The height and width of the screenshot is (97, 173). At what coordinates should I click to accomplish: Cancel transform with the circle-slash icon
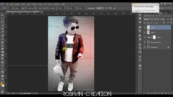tap(111, 8)
